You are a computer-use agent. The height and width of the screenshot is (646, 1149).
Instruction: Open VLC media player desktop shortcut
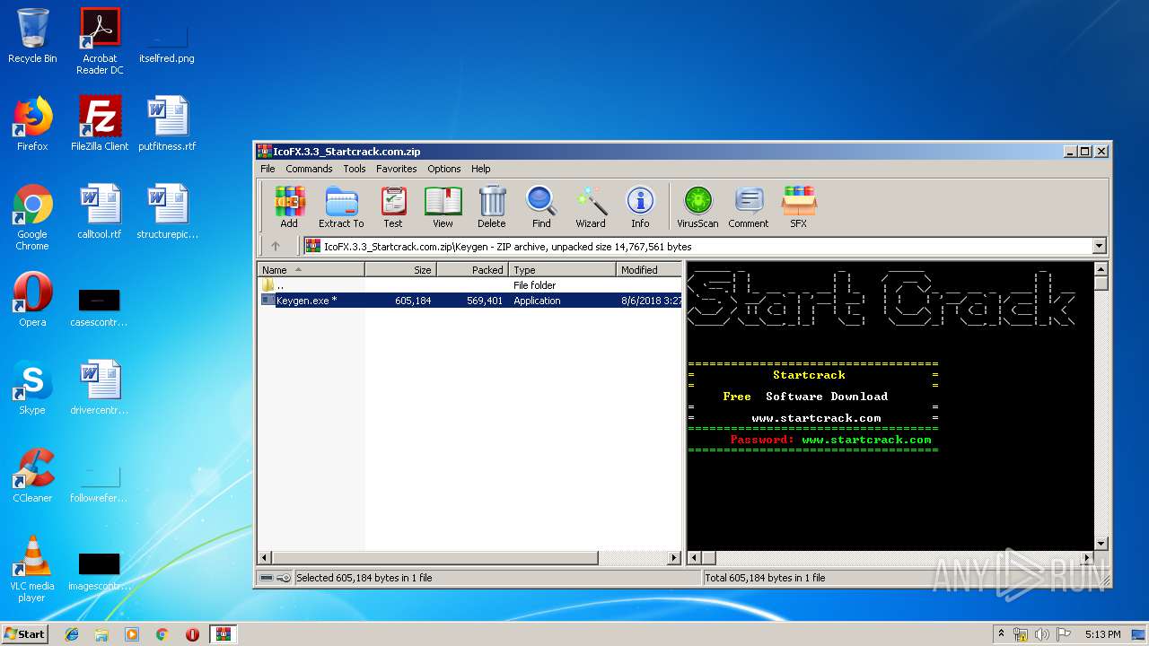click(32, 569)
